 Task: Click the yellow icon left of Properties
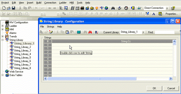(x=160, y=14)
